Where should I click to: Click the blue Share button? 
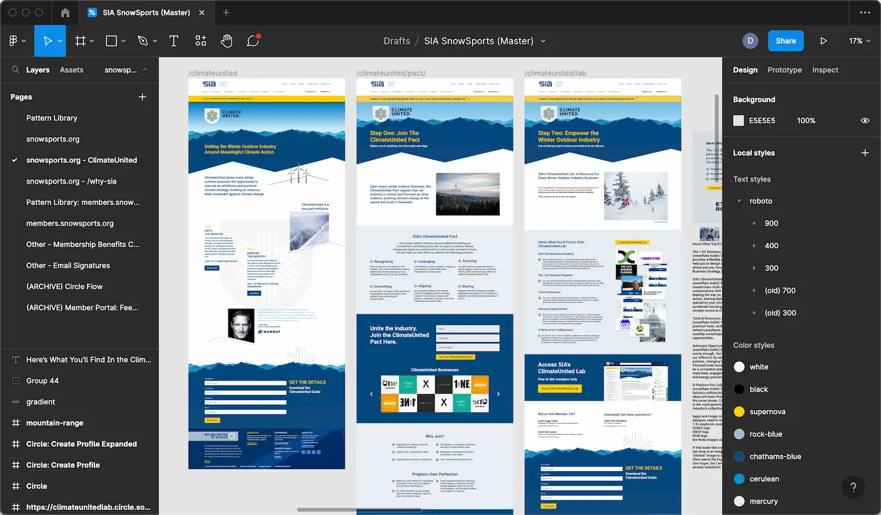click(785, 41)
